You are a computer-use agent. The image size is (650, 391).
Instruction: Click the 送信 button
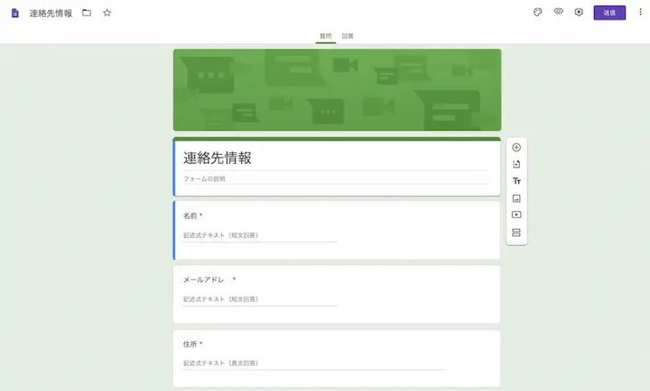[609, 12]
